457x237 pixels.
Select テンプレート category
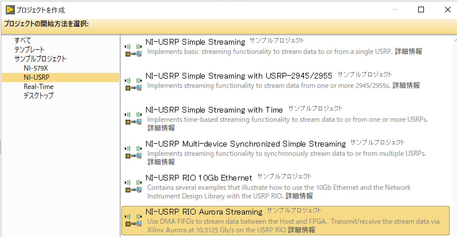click(29, 50)
